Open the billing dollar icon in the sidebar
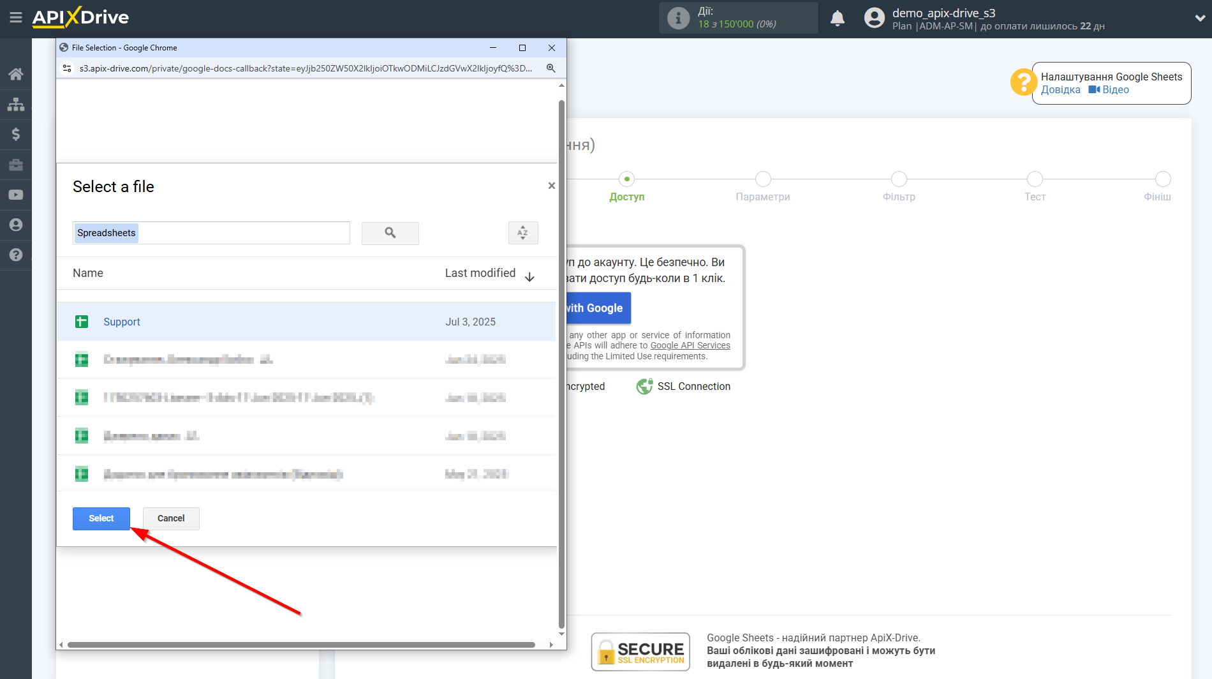The height and width of the screenshot is (679, 1212). 16,134
